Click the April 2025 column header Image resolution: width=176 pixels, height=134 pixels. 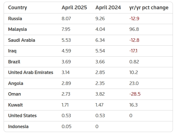click(x=74, y=8)
